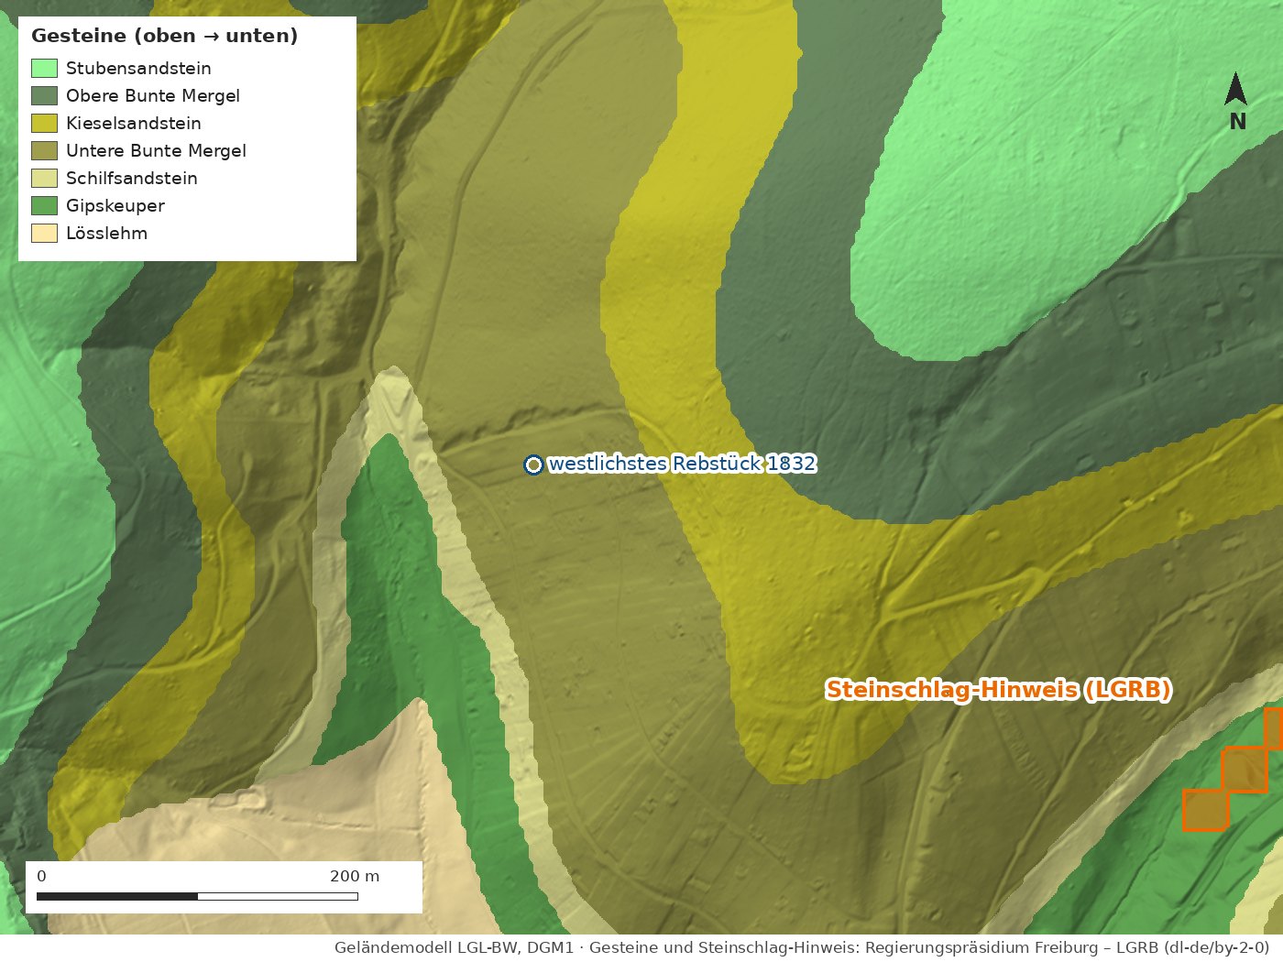Image resolution: width=1283 pixels, height=962 pixels.
Task: Click the "Schilfsandstein" legend text
Action: point(132,179)
